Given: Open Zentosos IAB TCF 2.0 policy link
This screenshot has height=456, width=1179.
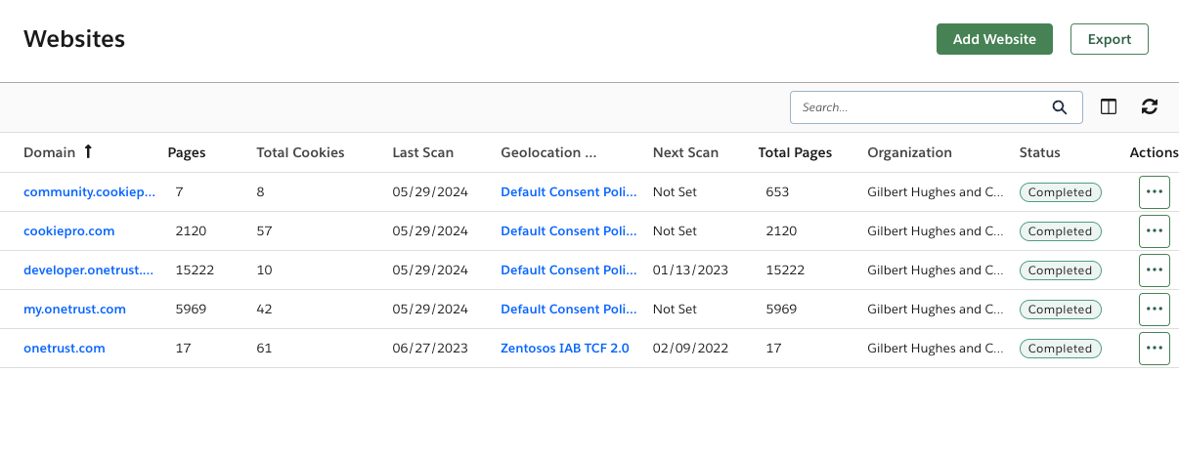Looking at the screenshot, I should point(564,349).
